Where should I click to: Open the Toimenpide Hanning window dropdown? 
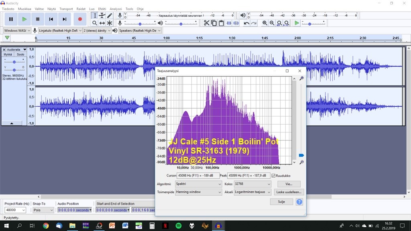tap(198, 192)
